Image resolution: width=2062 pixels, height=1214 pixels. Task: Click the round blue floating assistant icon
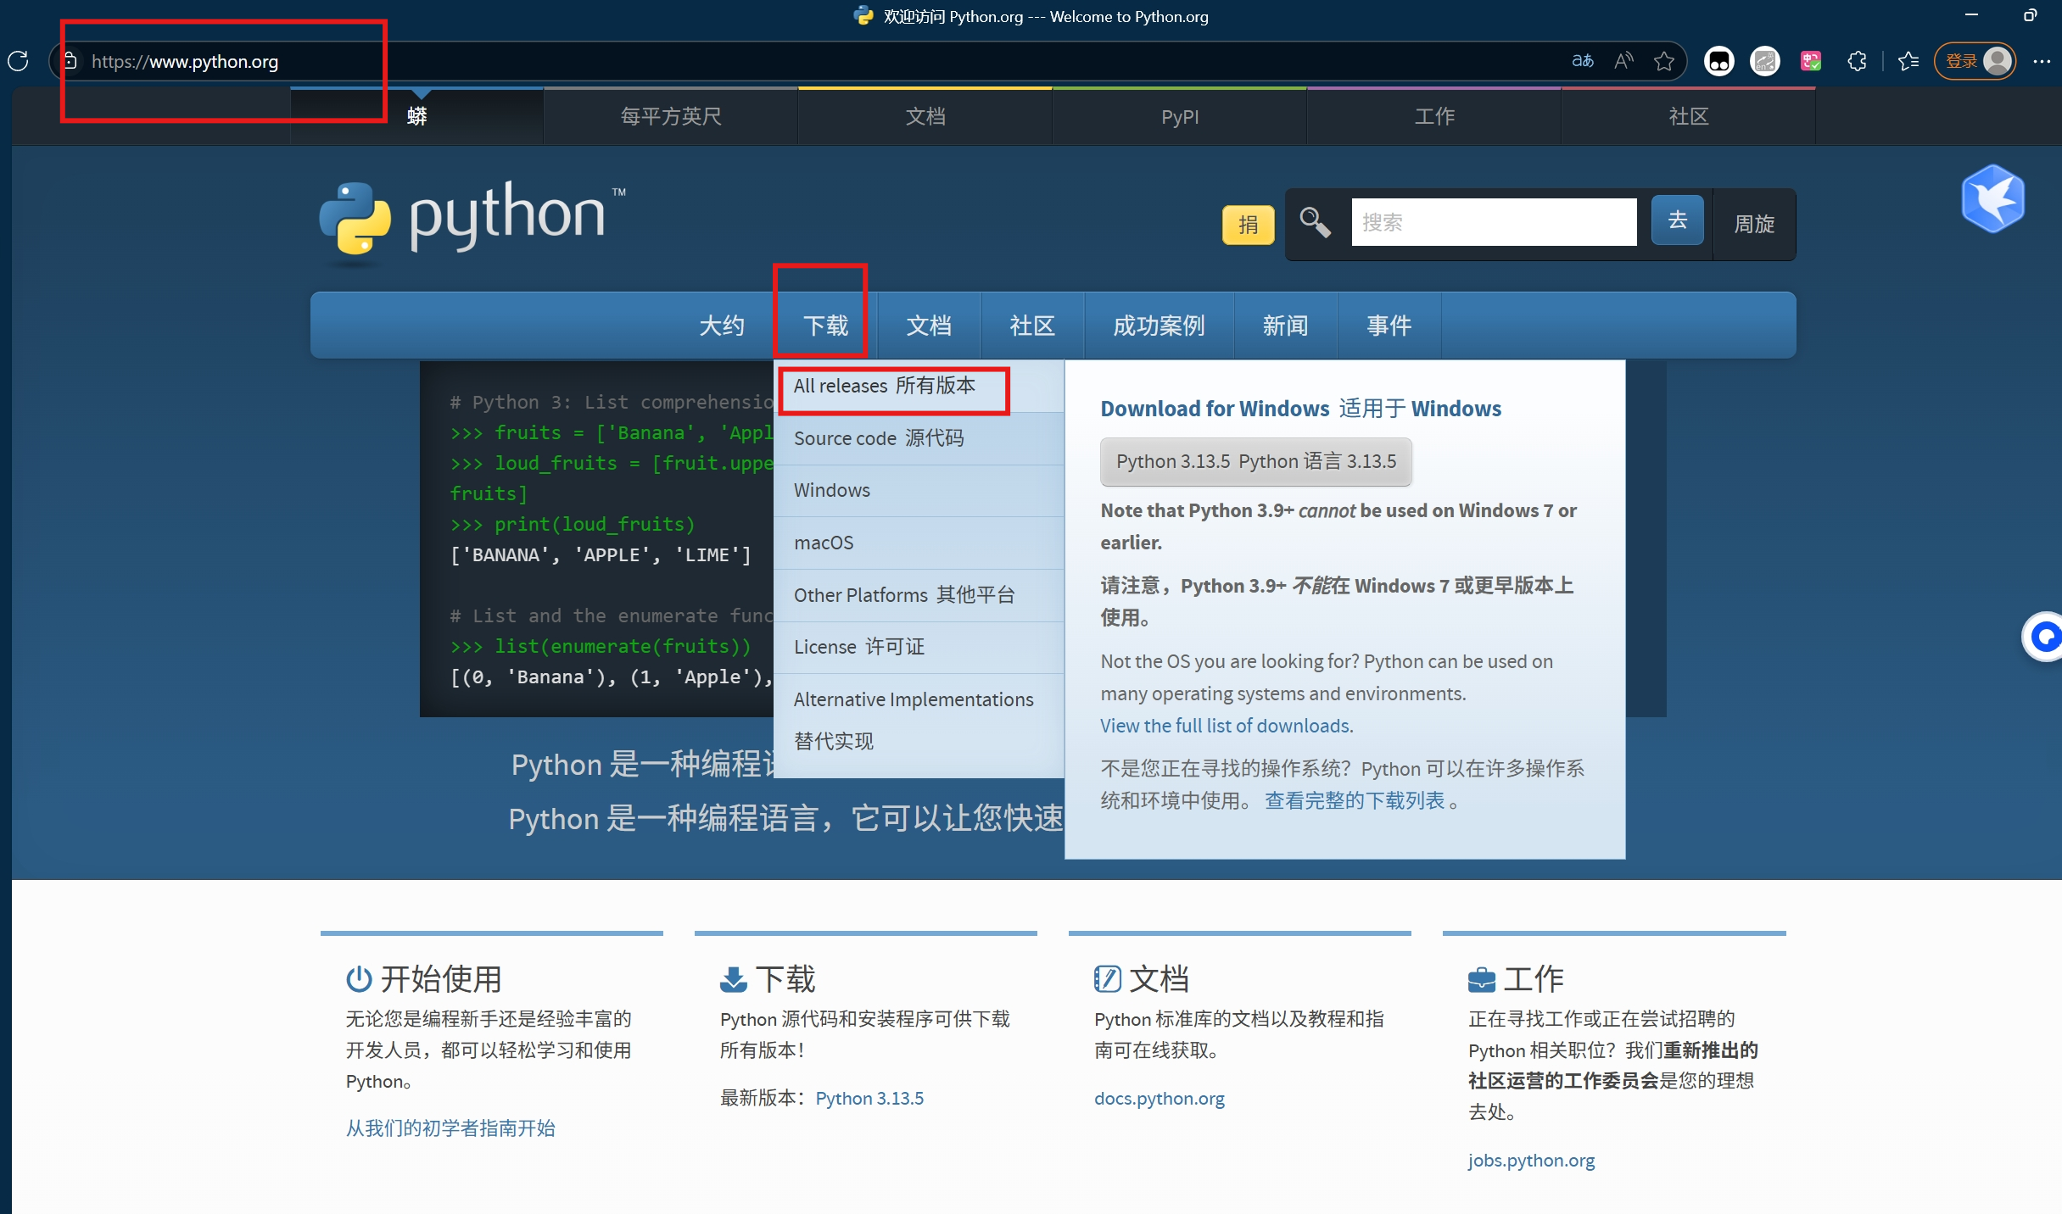[x=2044, y=636]
